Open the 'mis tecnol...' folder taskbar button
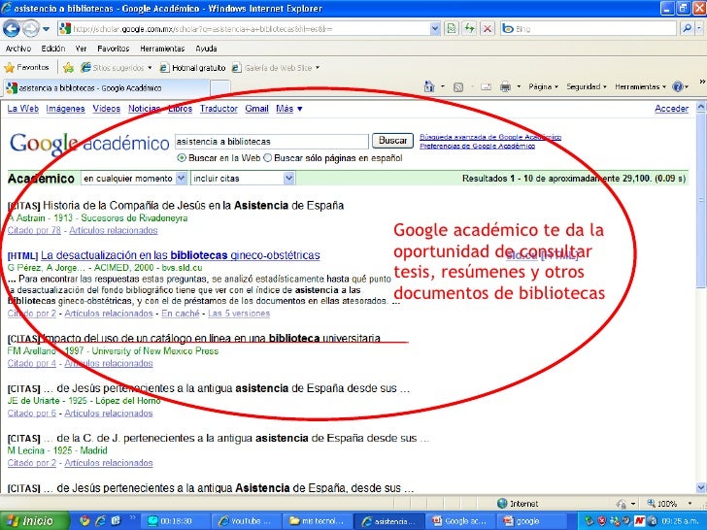This screenshot has height=530, width=707. (x=318, y=521)
